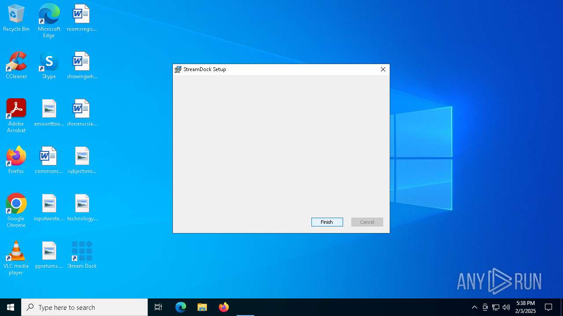This screenshot has width=563, height=316.
Task: Click the Type here to search box
Action: point(84,307)
